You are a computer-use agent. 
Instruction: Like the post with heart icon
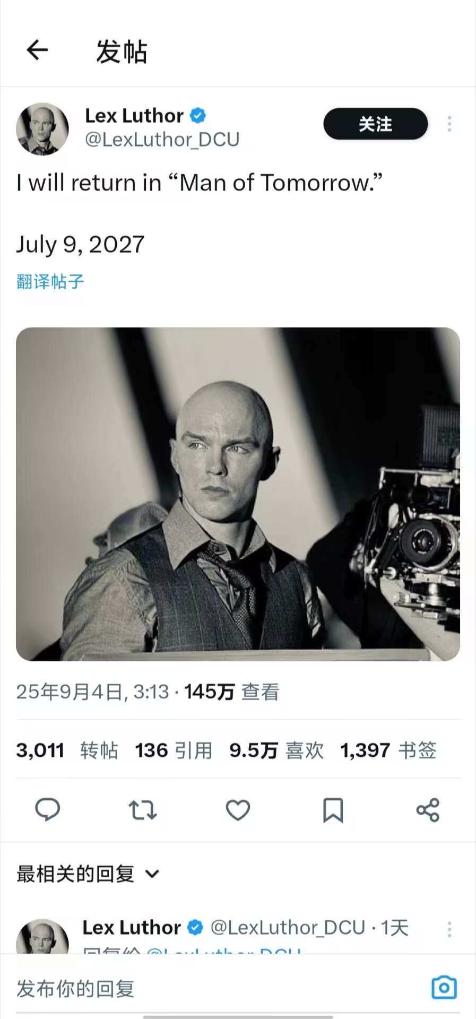coord(238,810)
